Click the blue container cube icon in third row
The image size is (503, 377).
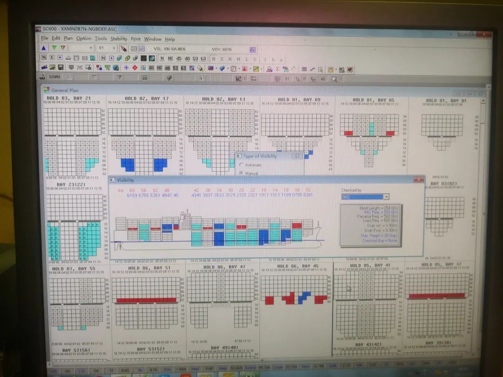(222, 68)
